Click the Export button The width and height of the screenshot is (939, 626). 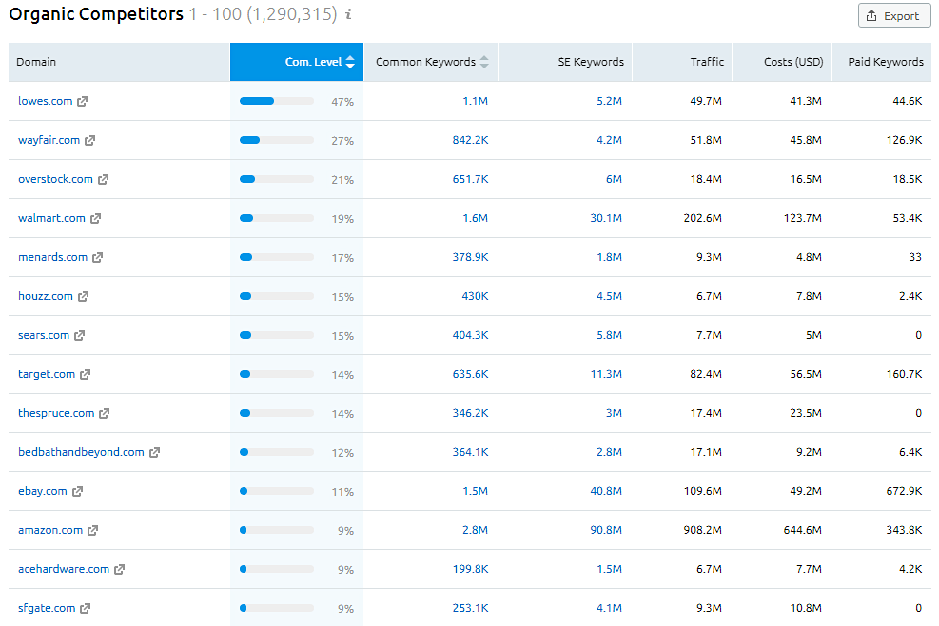[x=893, y=15]
